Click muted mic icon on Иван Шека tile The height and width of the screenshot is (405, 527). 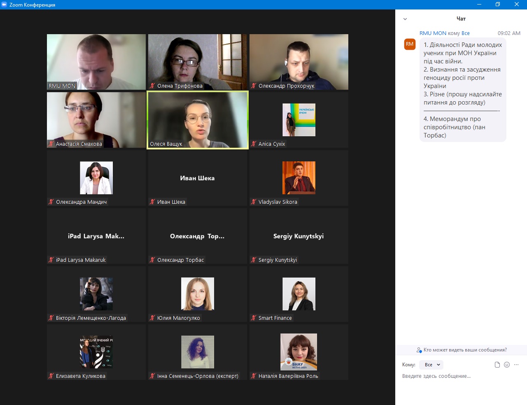152,202
